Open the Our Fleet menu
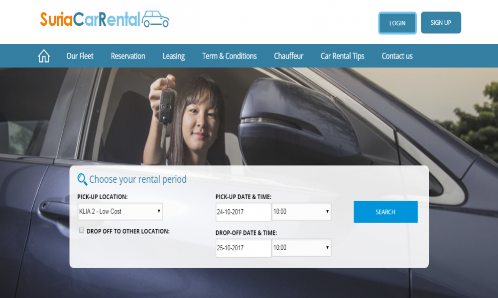Image resolution: width=498 pixels, height=298 pixels. [x=80, y=56]
